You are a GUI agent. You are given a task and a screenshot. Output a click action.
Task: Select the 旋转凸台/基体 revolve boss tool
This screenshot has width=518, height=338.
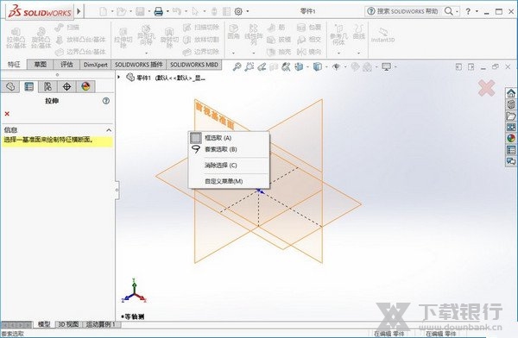coord(41,38)
